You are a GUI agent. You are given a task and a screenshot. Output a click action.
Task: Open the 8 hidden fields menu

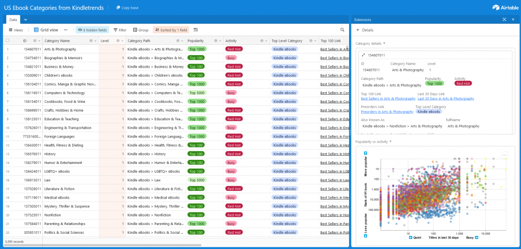pos(92,30)
